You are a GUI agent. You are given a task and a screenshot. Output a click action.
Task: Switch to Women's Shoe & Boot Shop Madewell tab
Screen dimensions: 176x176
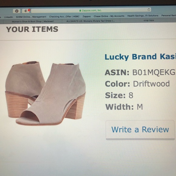click(x=32, y=21)
